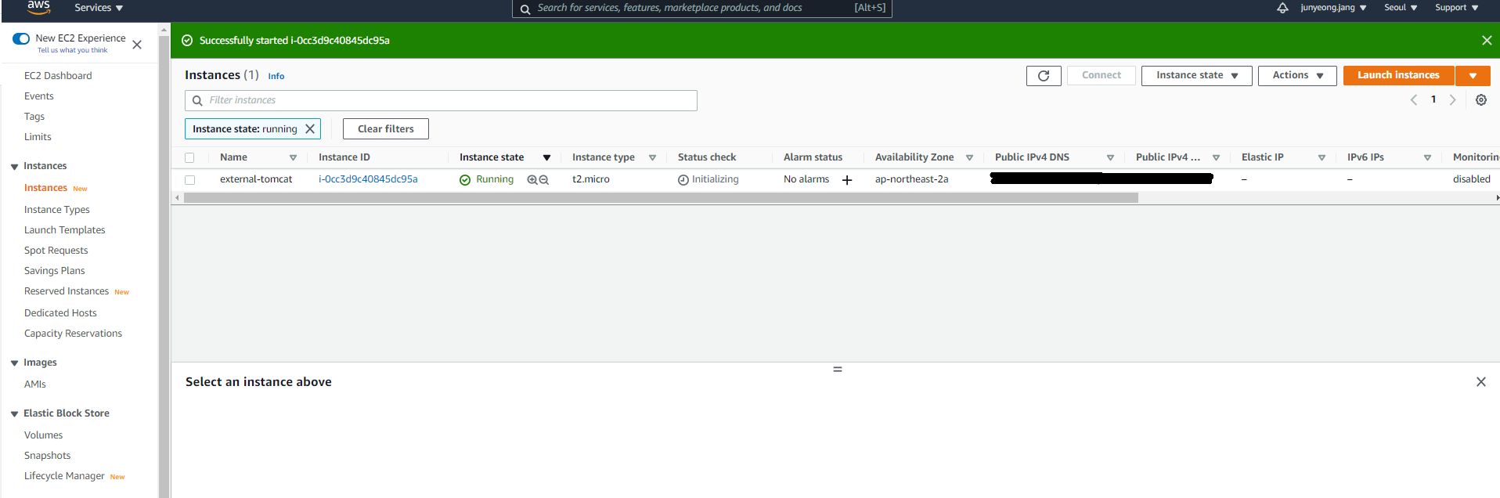
Task: Open AMIs in sidebar
Action: (35, 384)
